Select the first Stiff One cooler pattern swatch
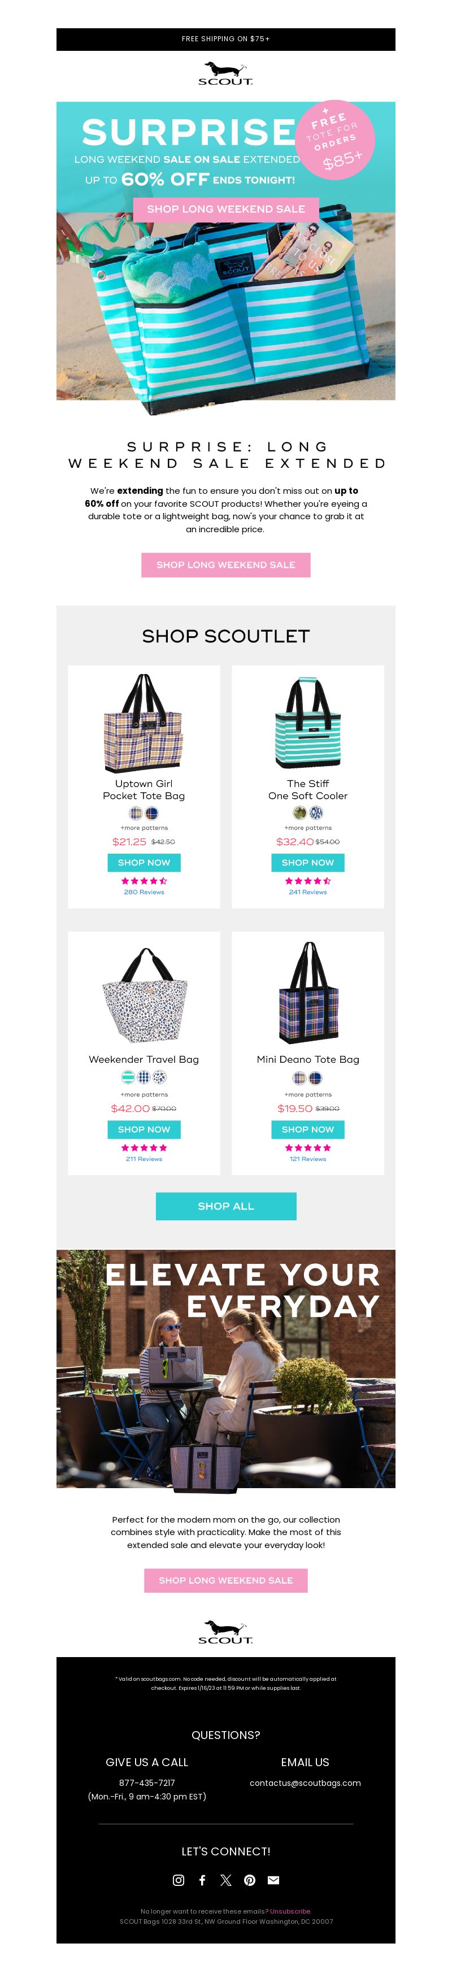Screen dimensions: 452x1965 tap(299, 812)
